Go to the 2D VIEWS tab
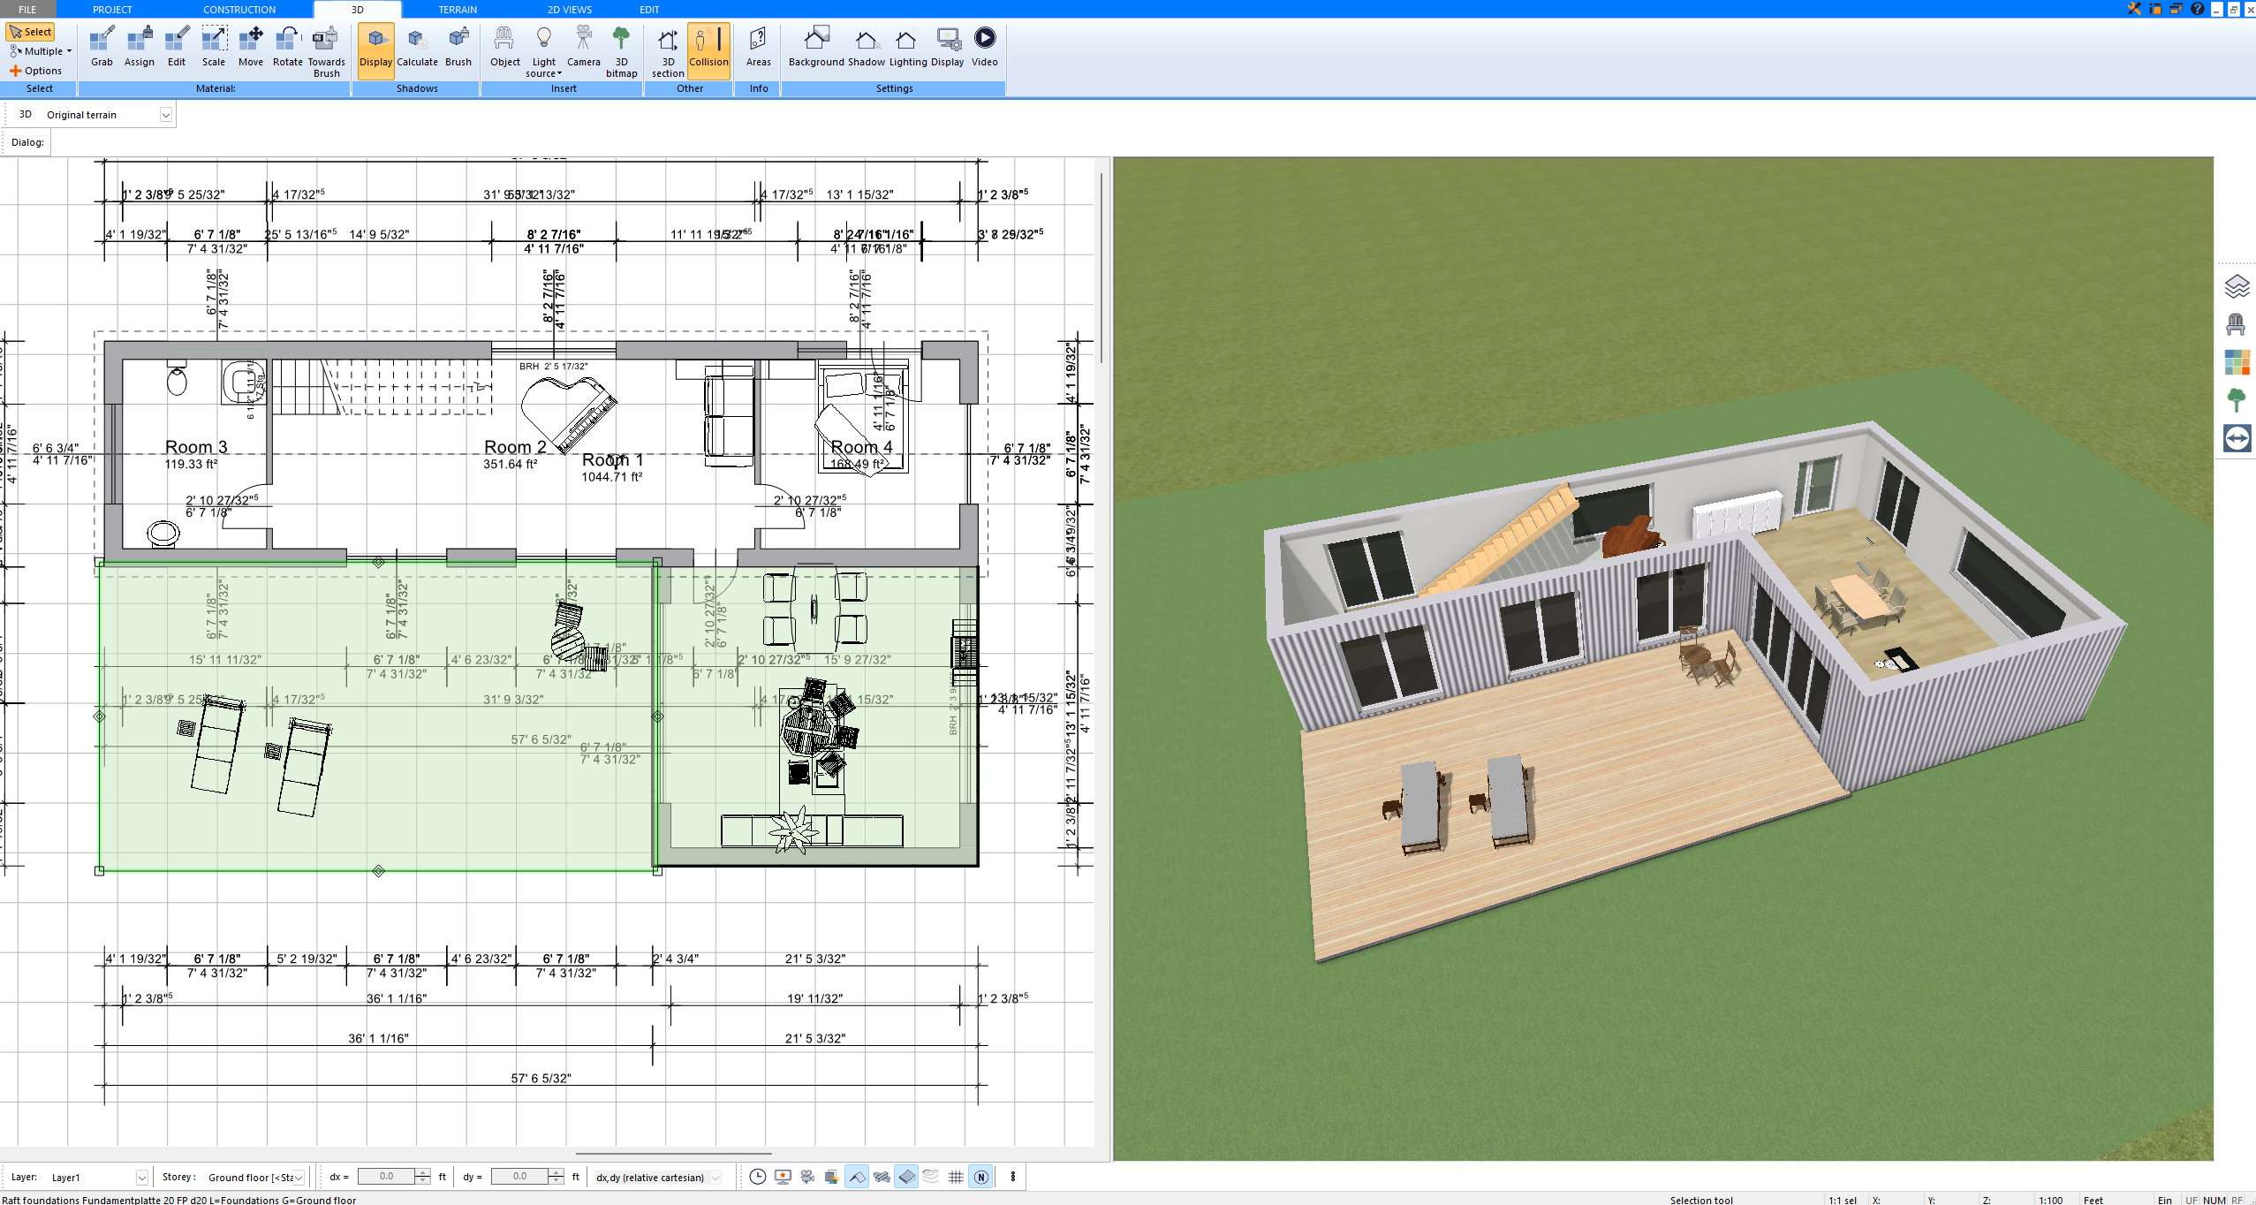2256x1205 pixels. click(570, 9)
